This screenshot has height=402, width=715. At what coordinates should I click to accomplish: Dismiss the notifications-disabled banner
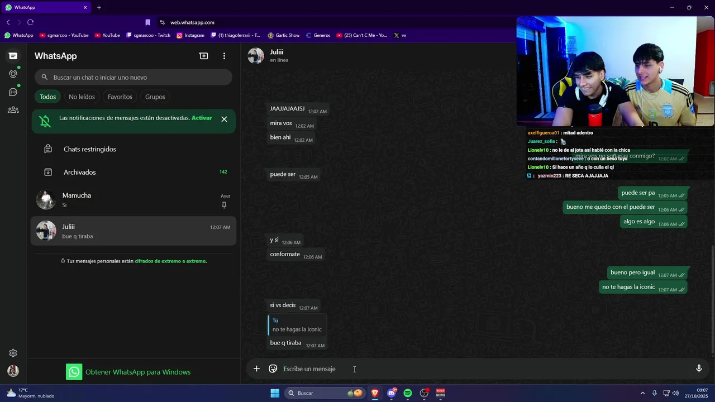(224, 119)
